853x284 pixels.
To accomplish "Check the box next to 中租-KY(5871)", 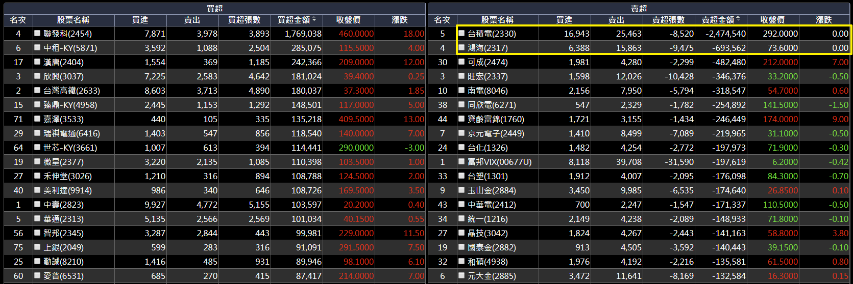I will click(37, 47).
